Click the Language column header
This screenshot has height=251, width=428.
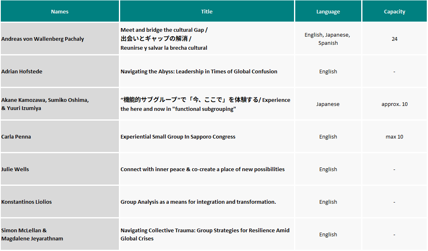[328, 11]
